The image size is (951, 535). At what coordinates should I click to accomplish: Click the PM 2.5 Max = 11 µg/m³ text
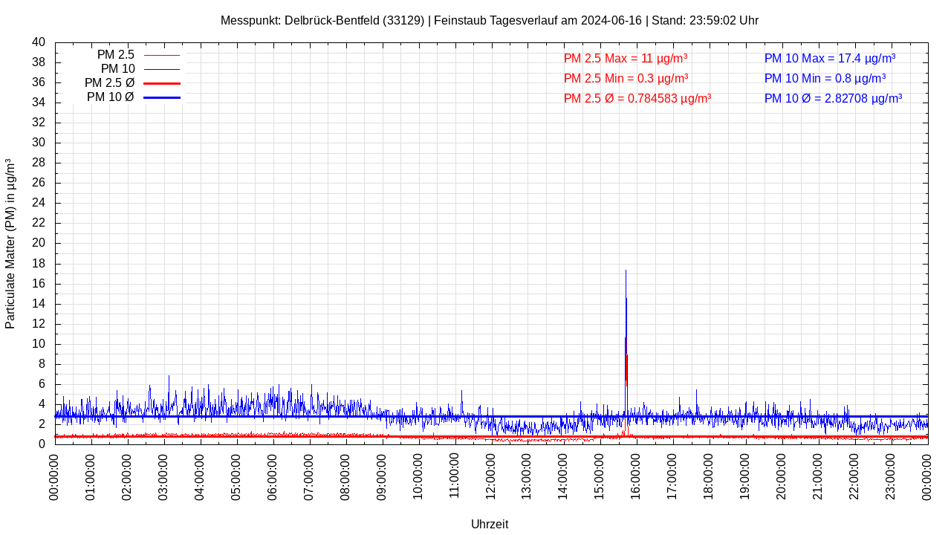pos(625,58)
